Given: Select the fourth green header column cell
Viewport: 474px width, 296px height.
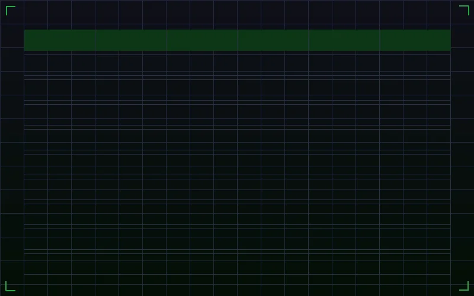Looking at the screenshot, I should 273,40.
